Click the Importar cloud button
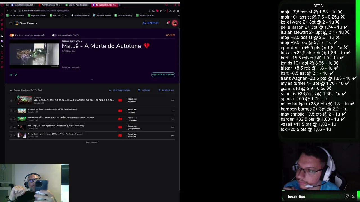The image size is (360, 202). coord(150,23)
